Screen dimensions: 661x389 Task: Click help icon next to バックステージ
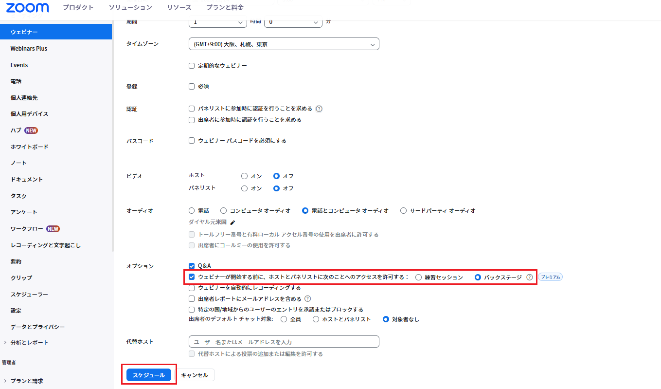(x=530, y=278)
